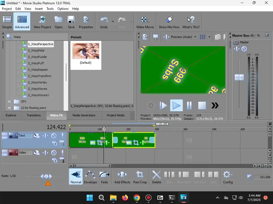
Task: Mute the Master bus
Action: tap(244, 49)
